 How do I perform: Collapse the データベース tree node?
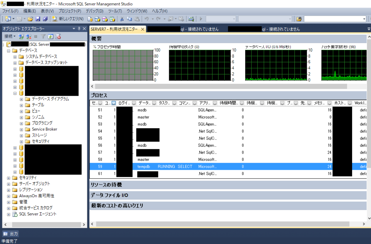click(x=9, y=51)
